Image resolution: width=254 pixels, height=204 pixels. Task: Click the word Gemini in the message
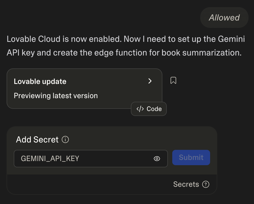(x=231, y=39)
